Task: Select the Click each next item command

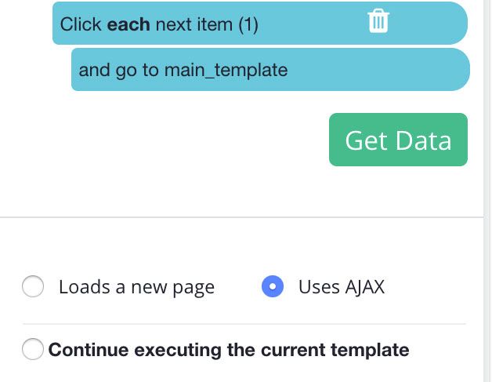Action: pyautogui.click(x=260, y=23)
